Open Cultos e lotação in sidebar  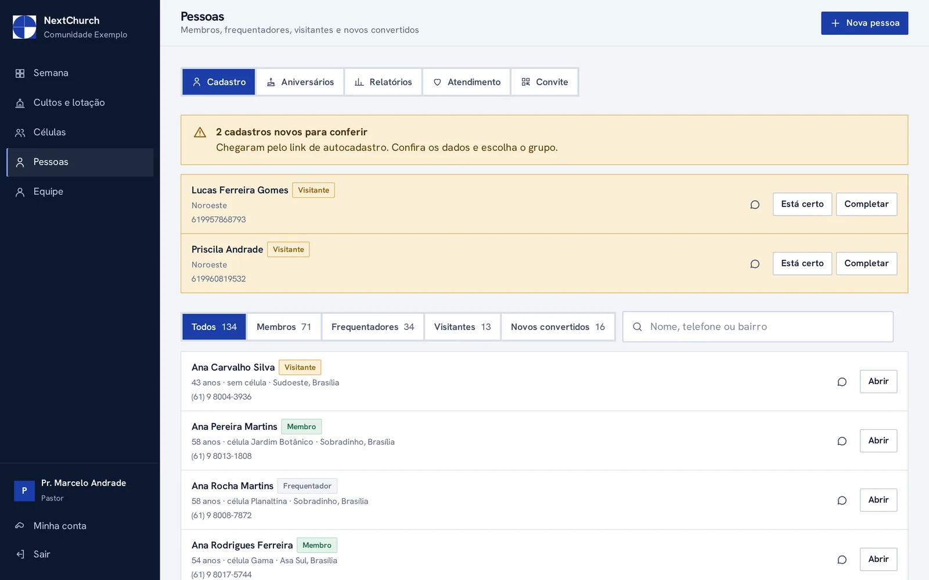[80, 103]
